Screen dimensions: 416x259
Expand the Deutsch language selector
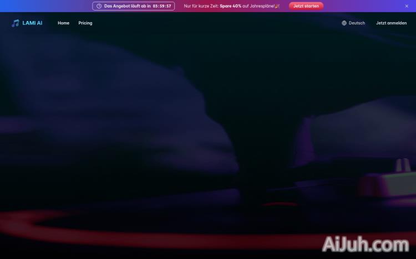tap(357, 23)
